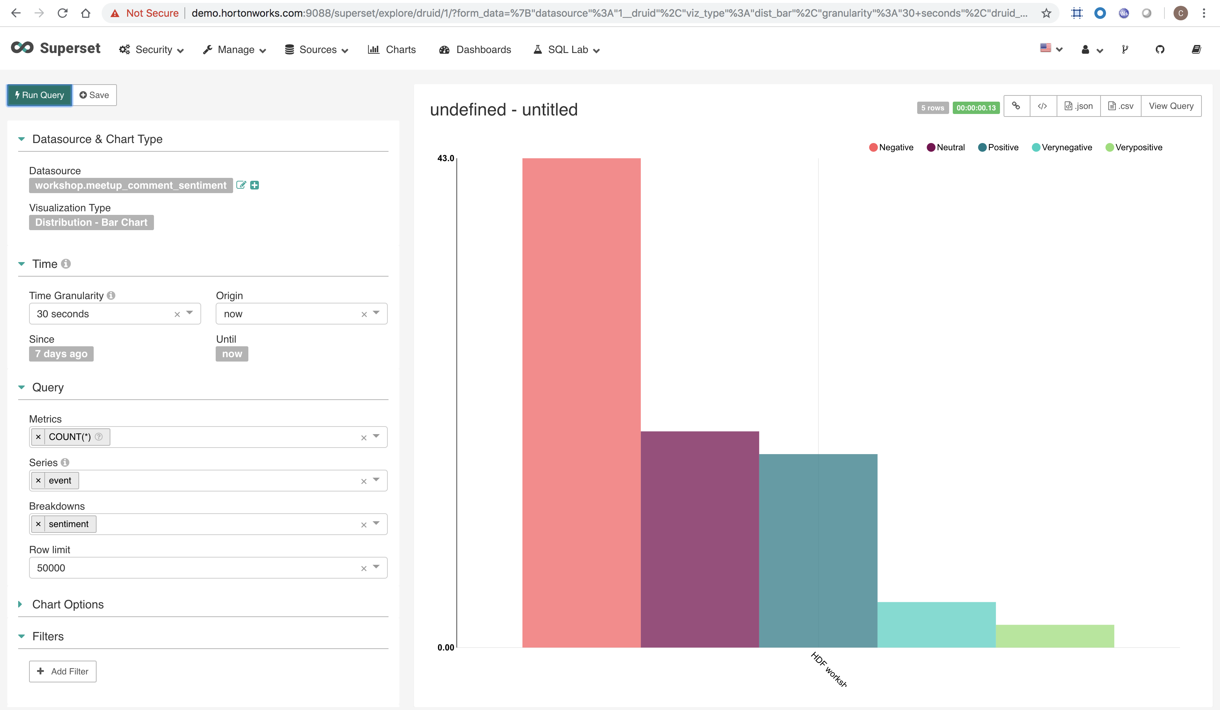The image size is (1220, 710).
Task: Open the Row limit dropdown
Action: [376, 567]
